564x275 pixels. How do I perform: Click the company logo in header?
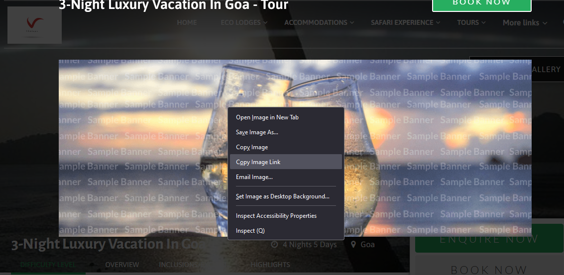pyautogui.click(x=34, y=25)
